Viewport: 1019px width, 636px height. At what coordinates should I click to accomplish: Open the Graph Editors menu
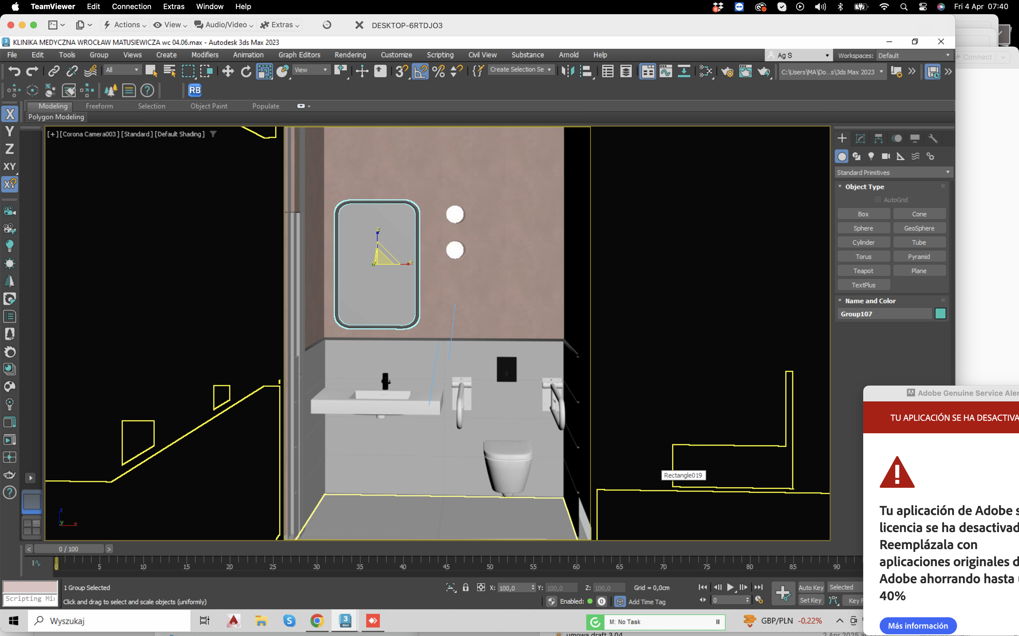click(x=299, y=55)
